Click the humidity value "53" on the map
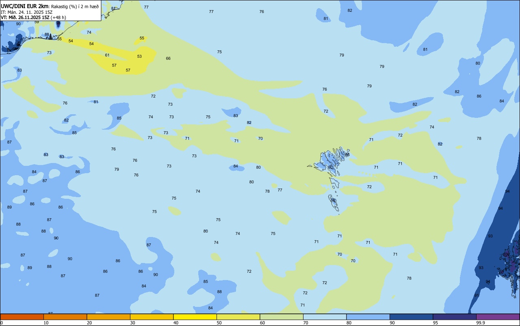Screen dimensions: 520x326 coord(139,57)
